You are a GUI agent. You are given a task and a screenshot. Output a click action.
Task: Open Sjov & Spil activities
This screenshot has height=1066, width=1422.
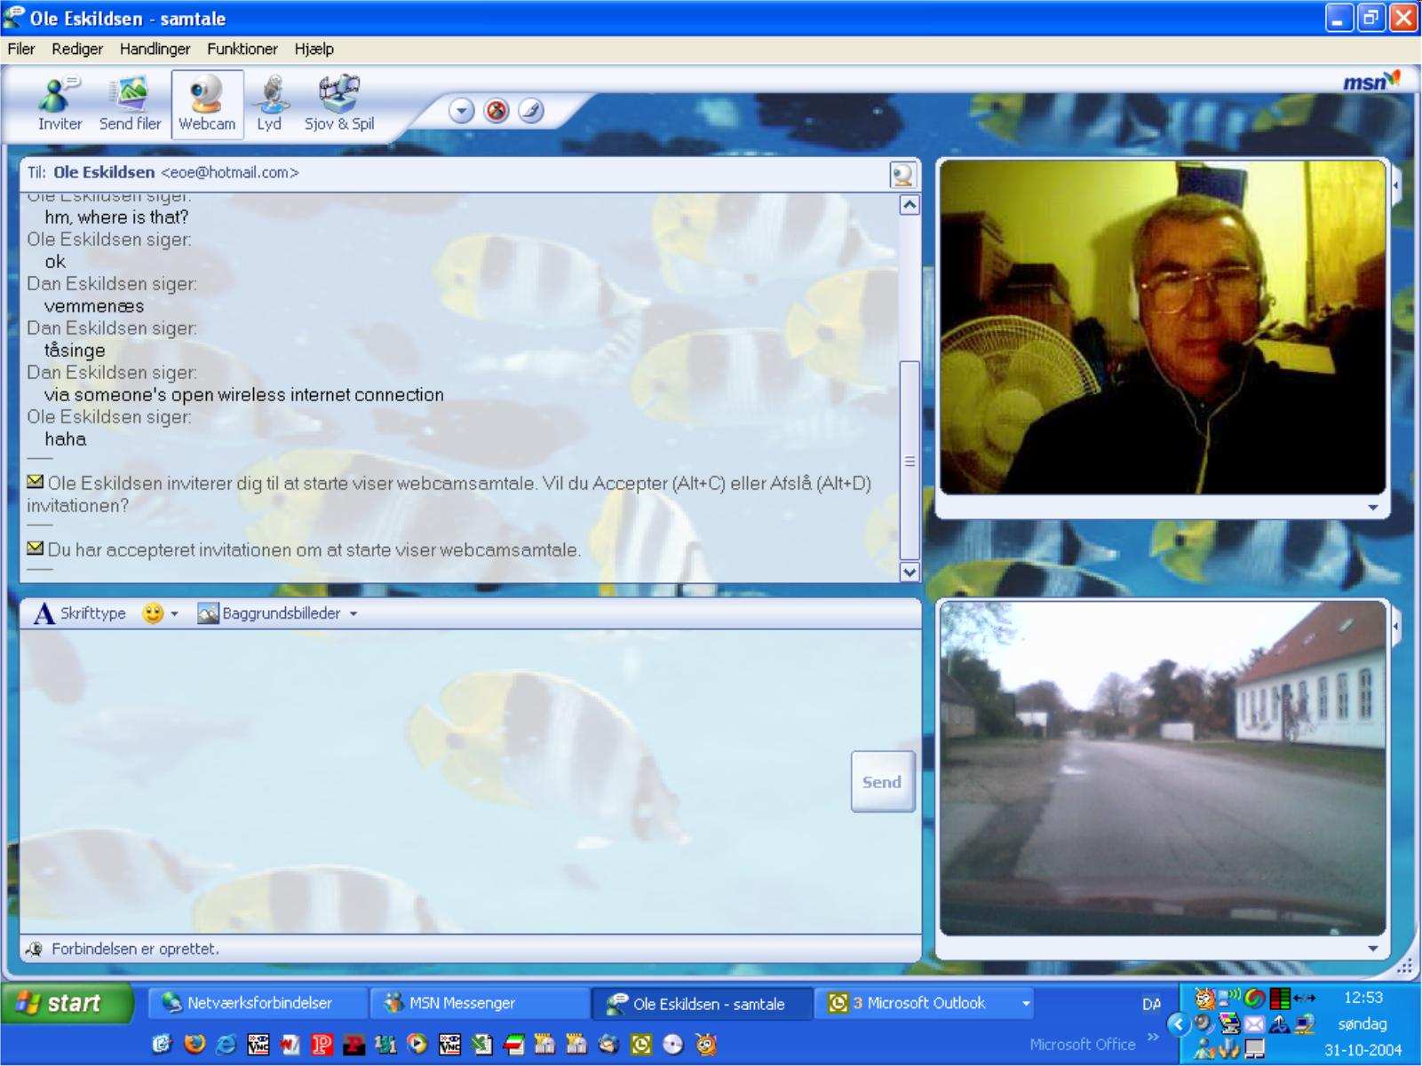click(339, 103)
